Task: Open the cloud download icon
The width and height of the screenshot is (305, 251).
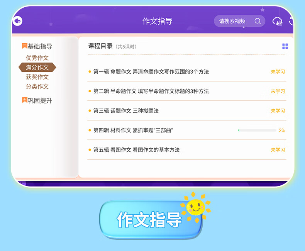Action: click(277, 21)
